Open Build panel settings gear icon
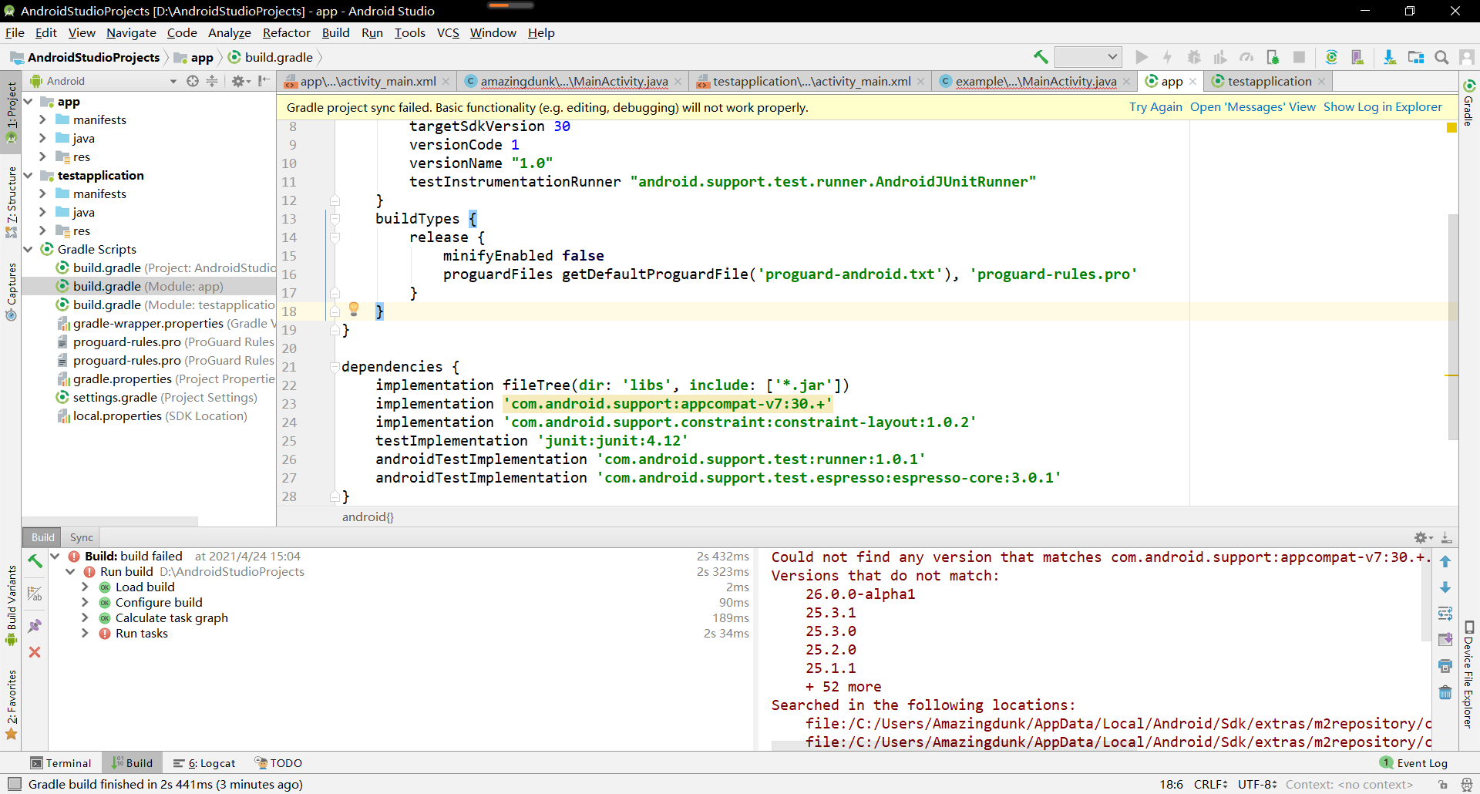Image resolution: width=1480 pixels, height=794 pixels. pos(1423,537)
